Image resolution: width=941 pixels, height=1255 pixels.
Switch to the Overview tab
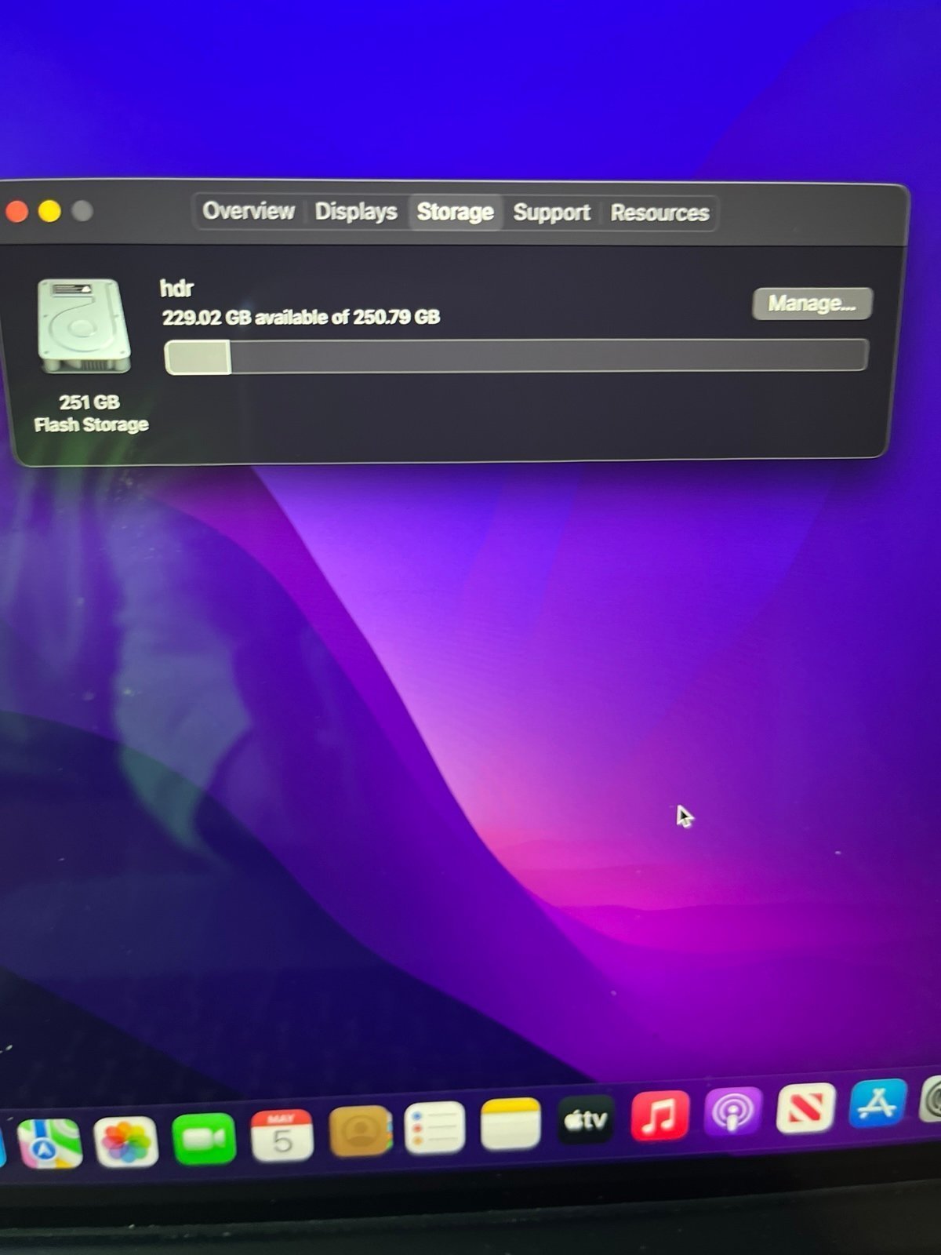tap(248, 211)
